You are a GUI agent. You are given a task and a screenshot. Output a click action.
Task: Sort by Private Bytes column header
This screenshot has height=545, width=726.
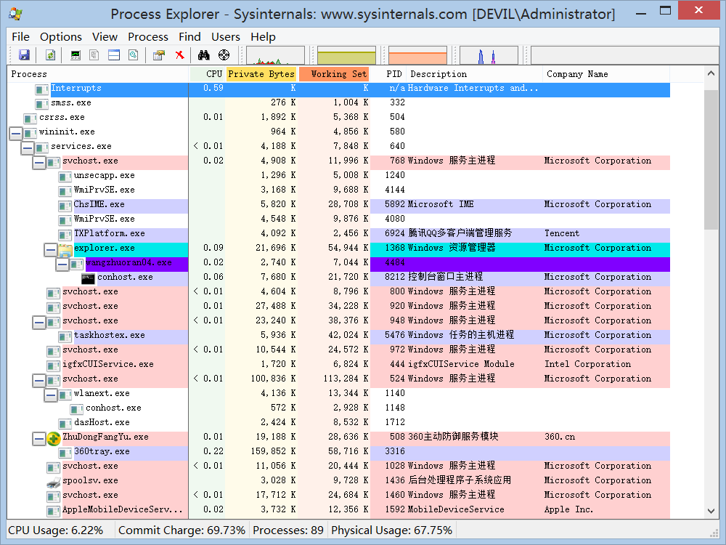pos(261,74)
